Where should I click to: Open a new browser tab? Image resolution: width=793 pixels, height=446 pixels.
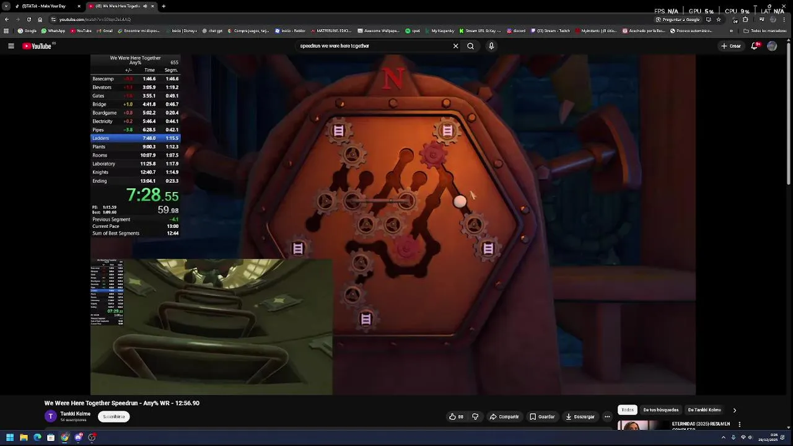click(164, 6)
